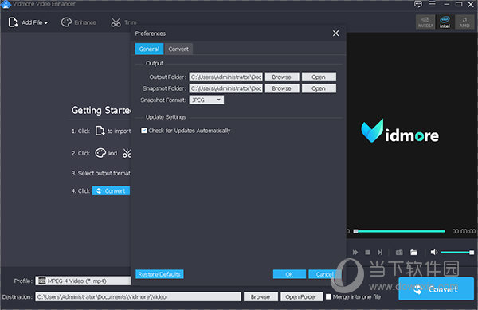This screenshot has width=478, height=310.
Task: Open snapshot folder icon in player
Action: click(413, 253)
